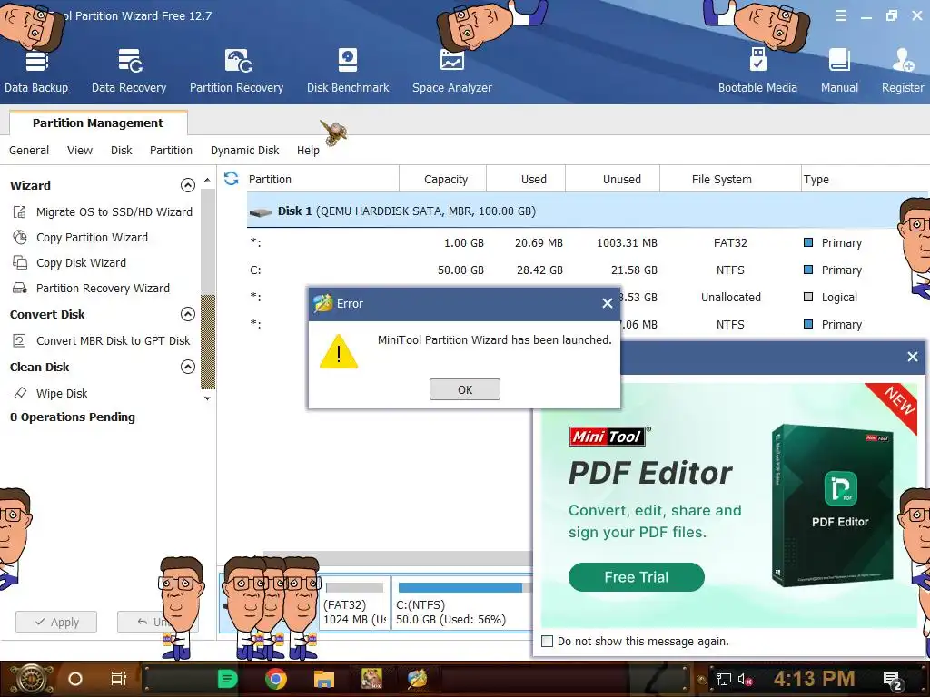The height and width of the screenshot is (697, 930).
Task: Check 'Do not show this message again'
Action: 548,642
